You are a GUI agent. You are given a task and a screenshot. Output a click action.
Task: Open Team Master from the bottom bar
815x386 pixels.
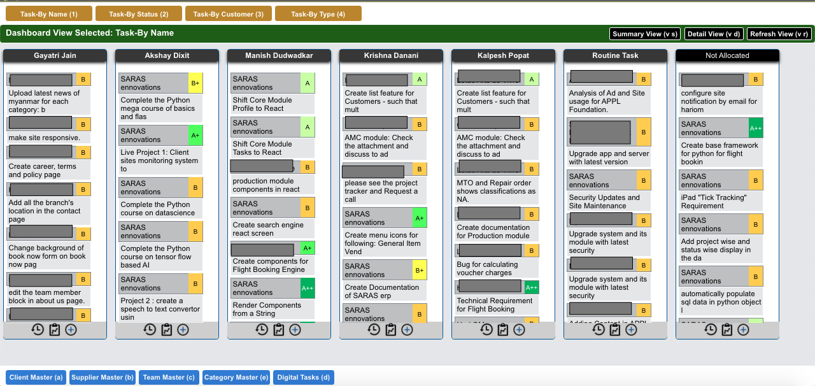pyautogui.click(x=168, y=377)
